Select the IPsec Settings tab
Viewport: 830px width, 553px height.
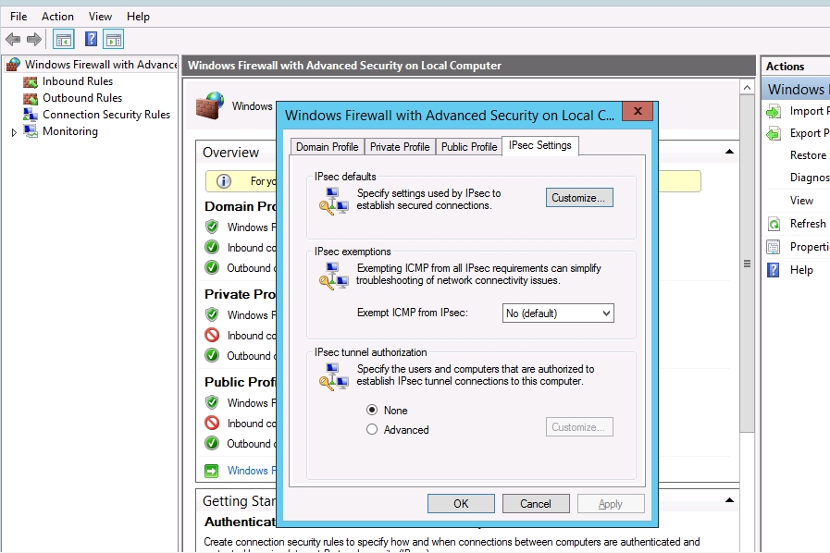pos(540,145)
